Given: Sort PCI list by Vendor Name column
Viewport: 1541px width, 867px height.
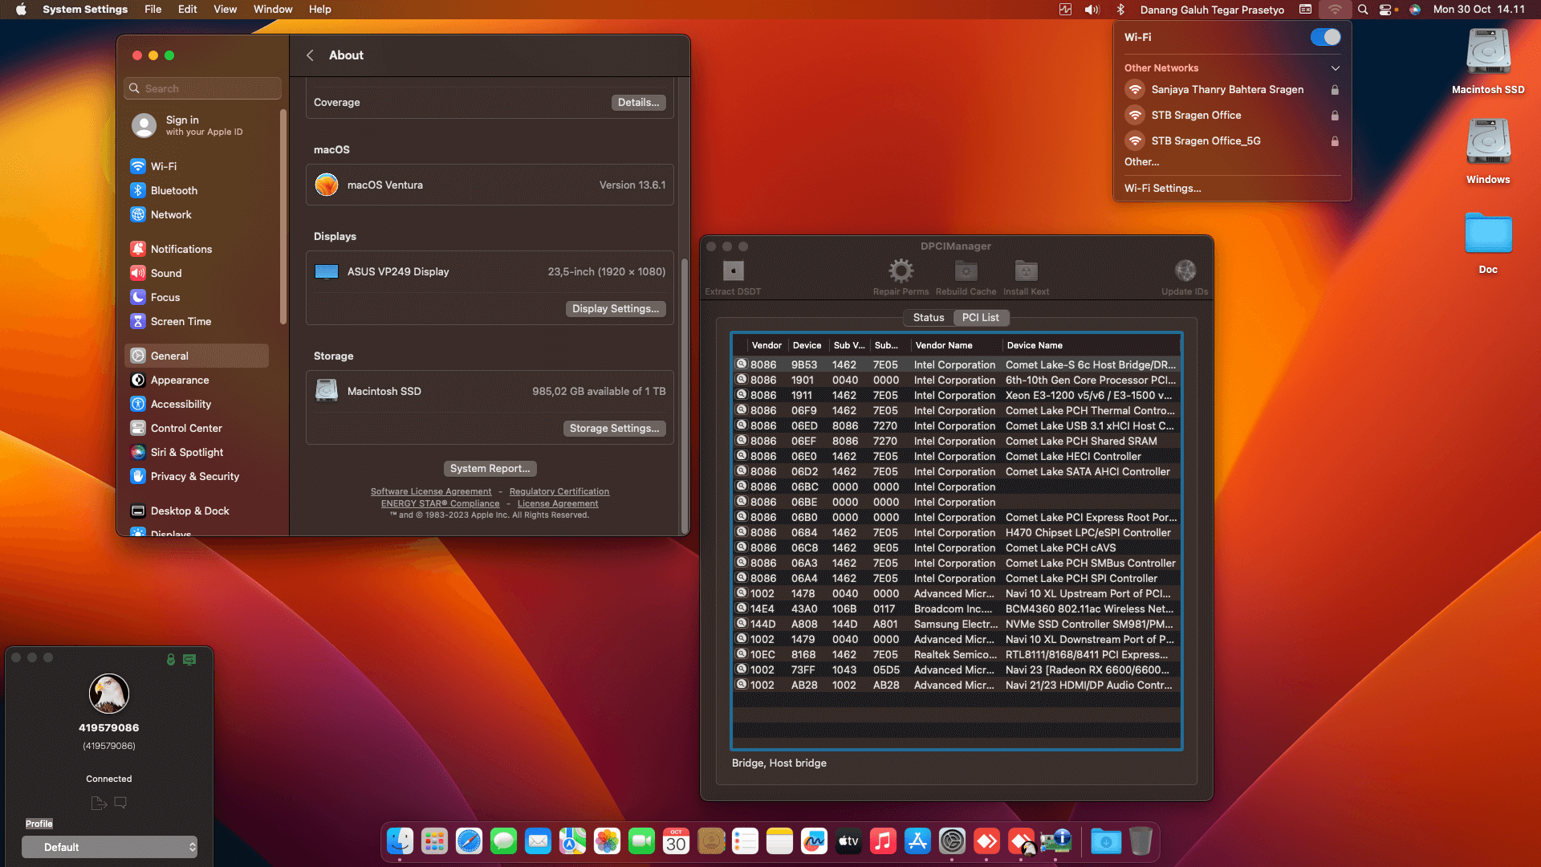Looking at the screenshot, I should click(x=956, y=345).
